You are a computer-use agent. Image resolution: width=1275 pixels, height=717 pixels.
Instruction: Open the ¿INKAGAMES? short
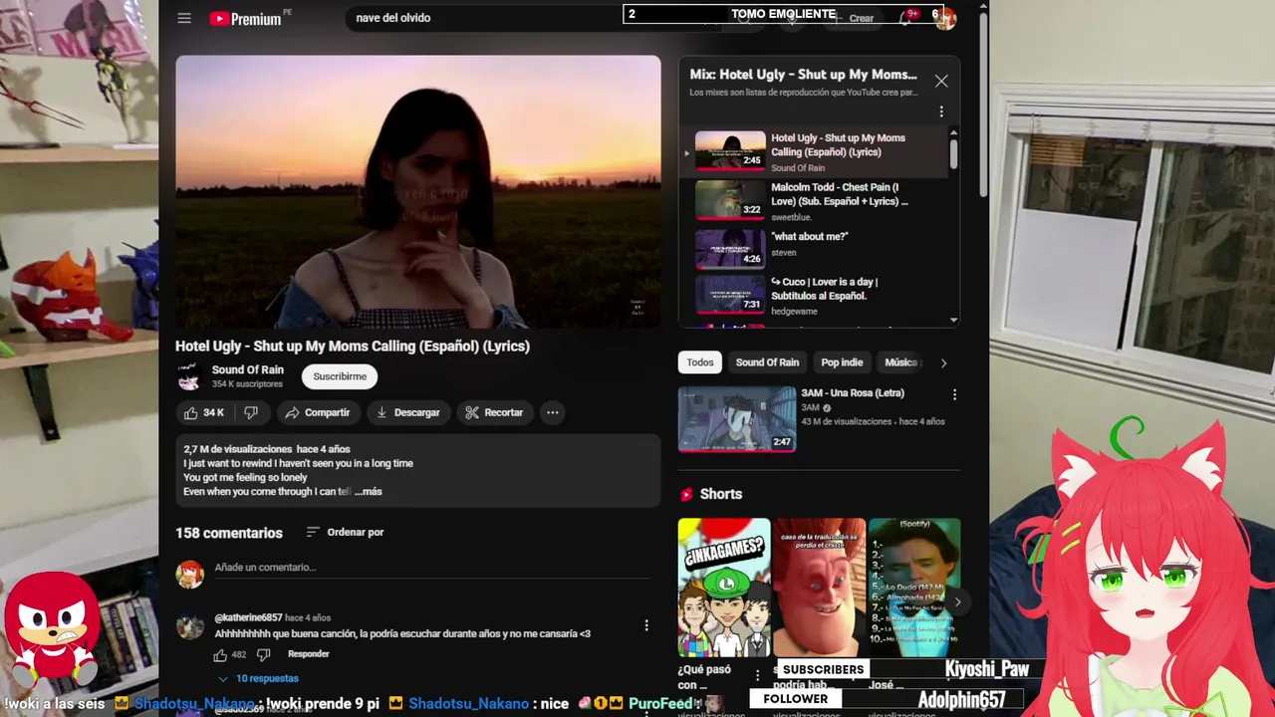click(724, 588)
